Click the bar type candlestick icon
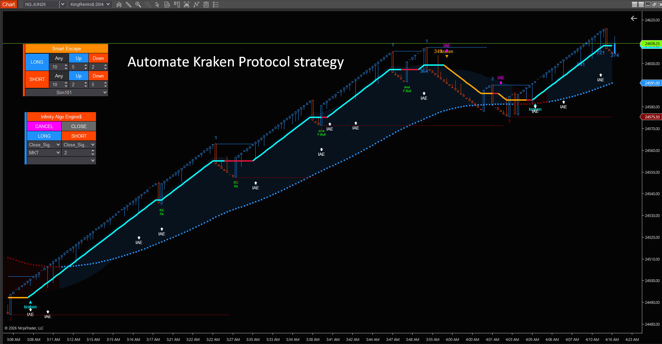Image resolution: width=662 pixels, height=344 pixels. (x=119, y=4)
